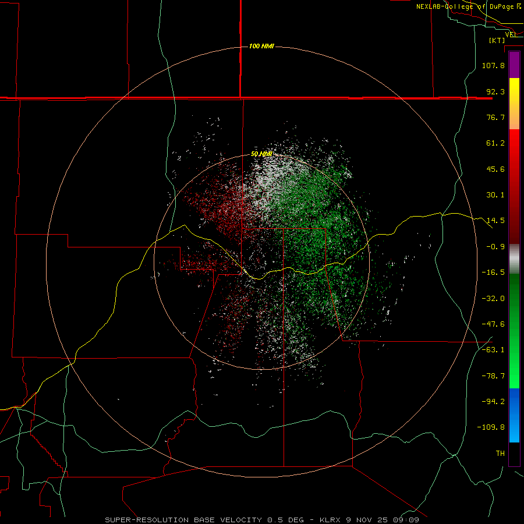This screenshot has height=524, width=524.
Task: Click the gray segment of the color bar
Action: (x=514, y=259)
